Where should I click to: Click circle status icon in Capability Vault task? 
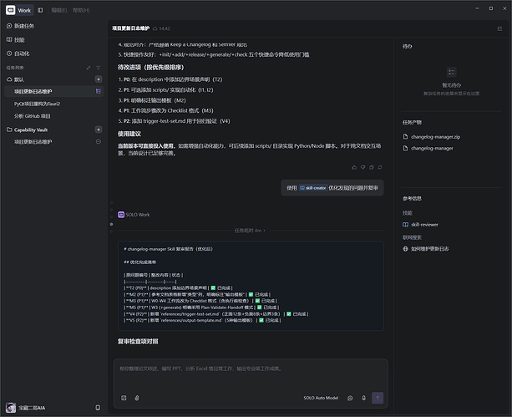point(99,141)
